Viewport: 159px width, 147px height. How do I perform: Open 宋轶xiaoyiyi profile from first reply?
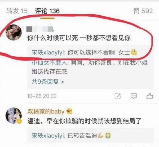point(47,53)
